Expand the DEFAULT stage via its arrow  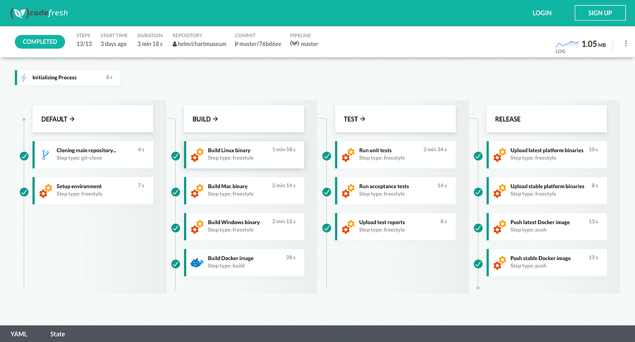pos(73,119)
